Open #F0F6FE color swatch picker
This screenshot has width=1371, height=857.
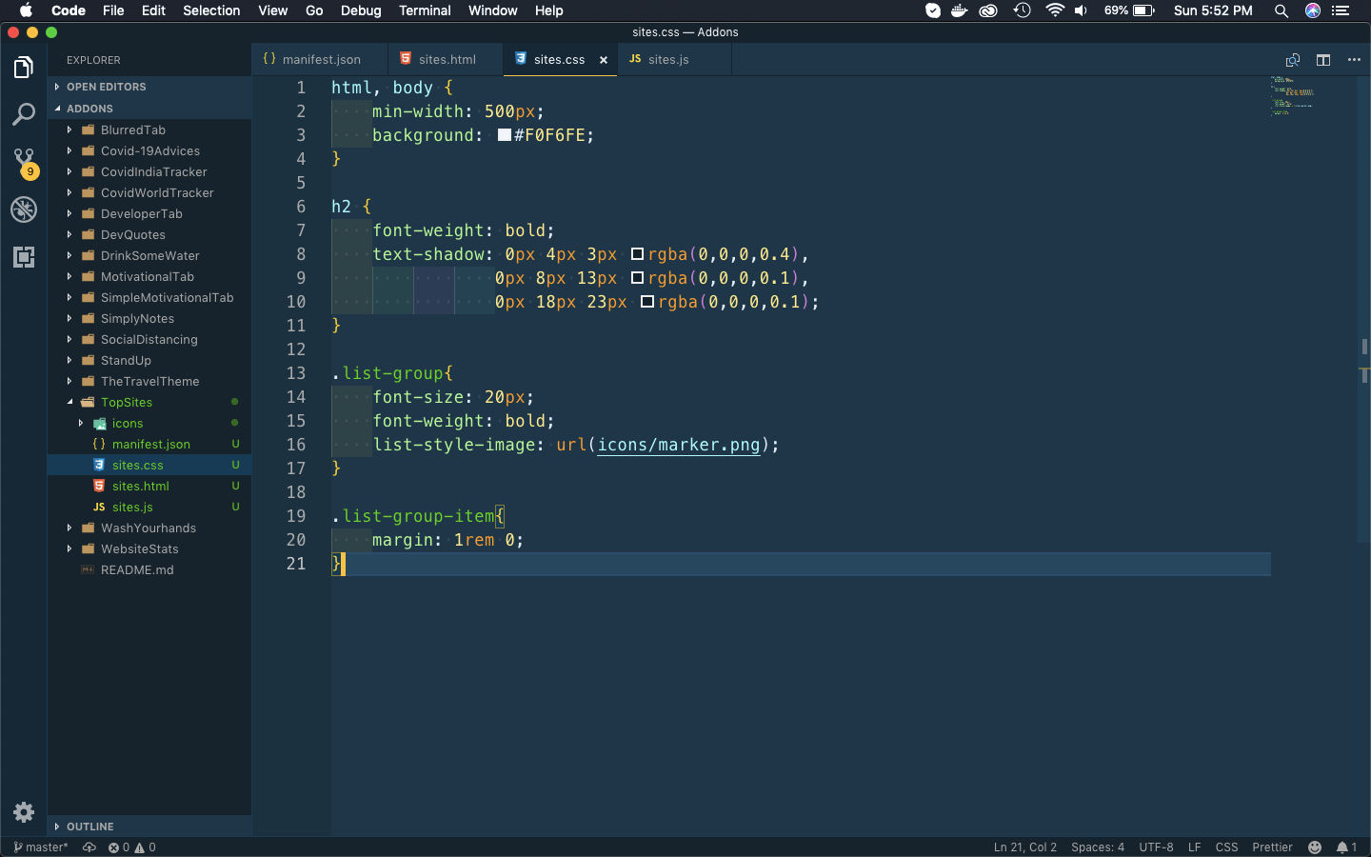(505, 135)
